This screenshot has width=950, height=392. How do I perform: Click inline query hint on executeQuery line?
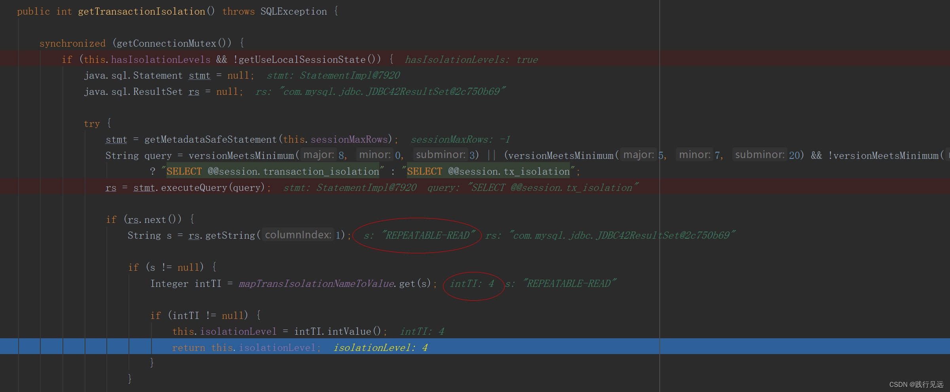tap(533, 187)
